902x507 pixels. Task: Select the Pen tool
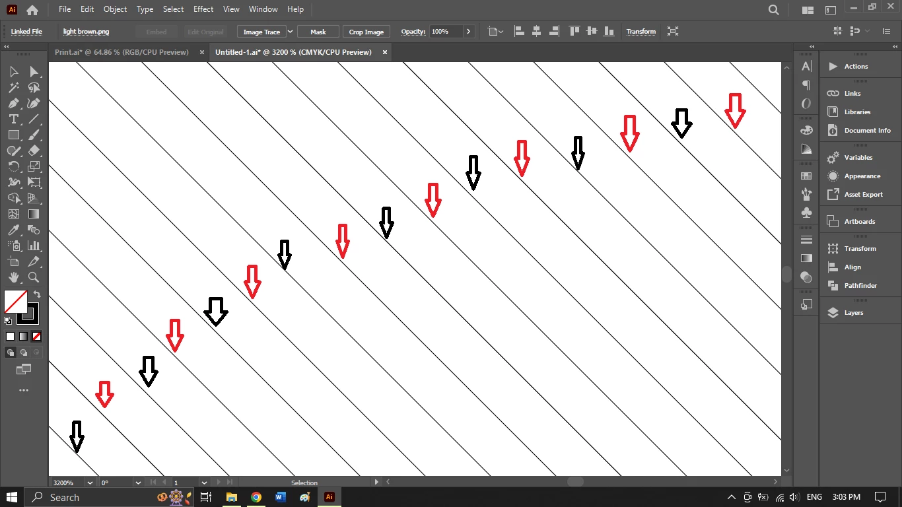pyautogui.click(x=13, y=103)
